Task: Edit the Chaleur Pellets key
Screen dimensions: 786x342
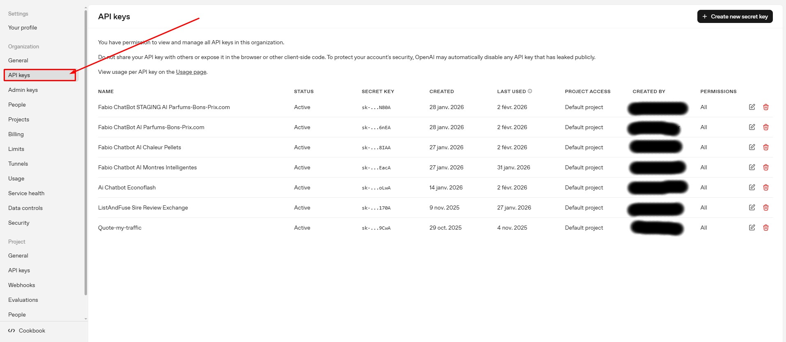Action: (x=752, y=147)
